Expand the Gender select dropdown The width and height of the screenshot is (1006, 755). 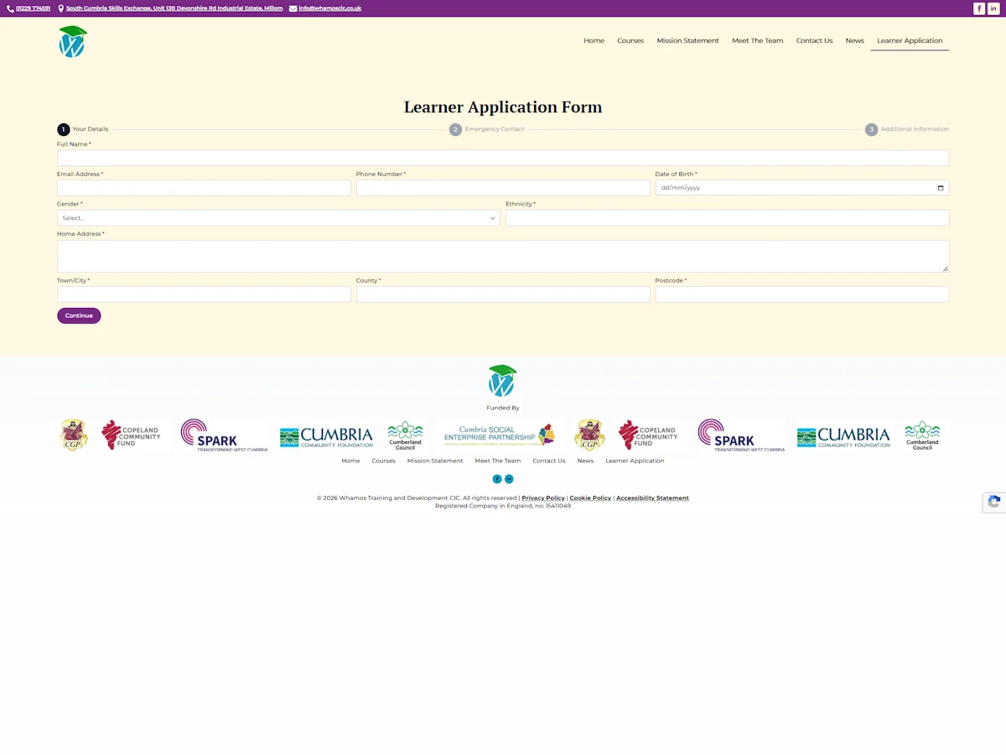[x=278, y=218]
